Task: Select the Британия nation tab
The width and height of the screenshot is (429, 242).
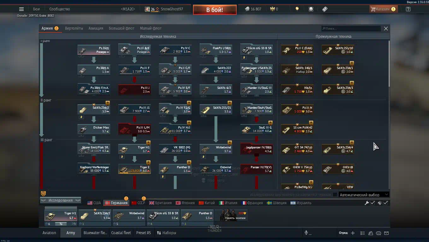Action: pos(161,203)
